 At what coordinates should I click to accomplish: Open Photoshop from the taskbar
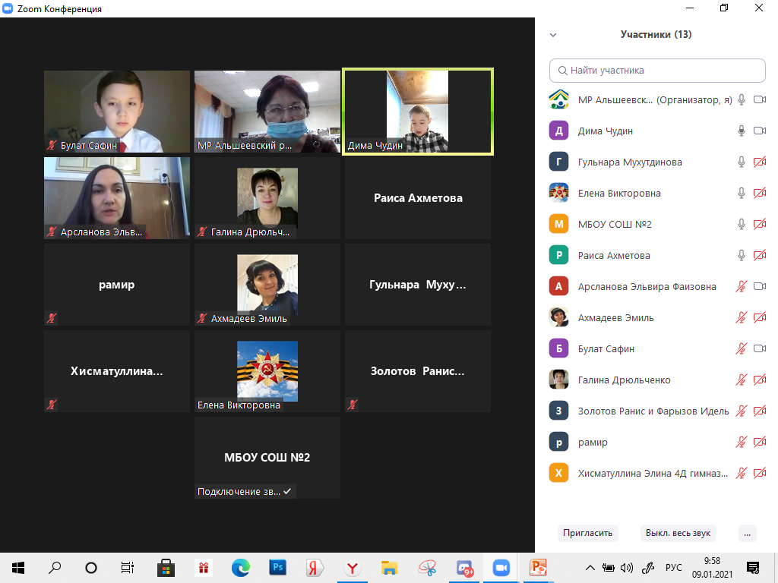tap(278, 567)
